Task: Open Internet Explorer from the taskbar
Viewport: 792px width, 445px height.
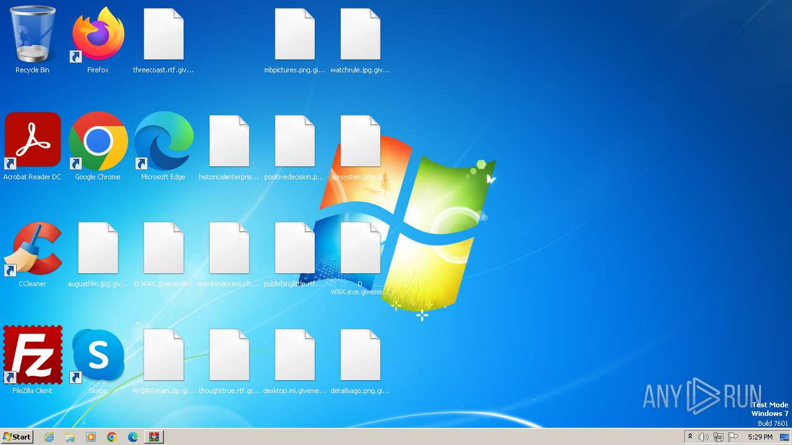Action: pyautogui.click(x=49, y=437)
